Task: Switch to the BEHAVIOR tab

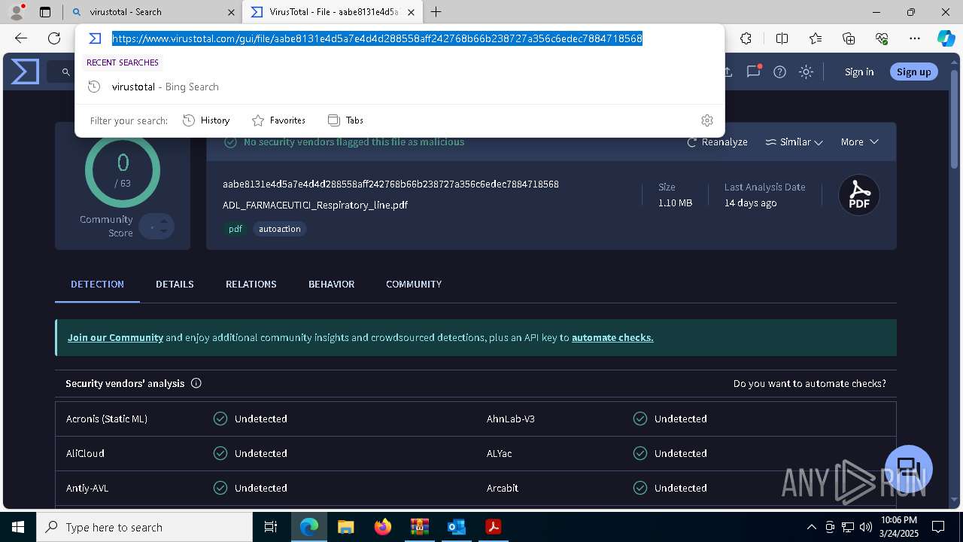Action: [331, 284]
